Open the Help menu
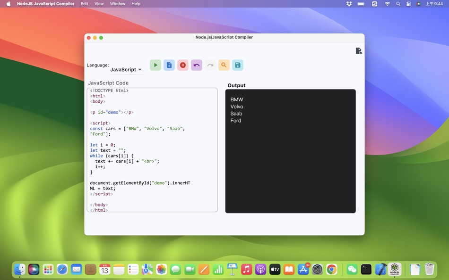449x280 pixels. [x=136, y=4]
